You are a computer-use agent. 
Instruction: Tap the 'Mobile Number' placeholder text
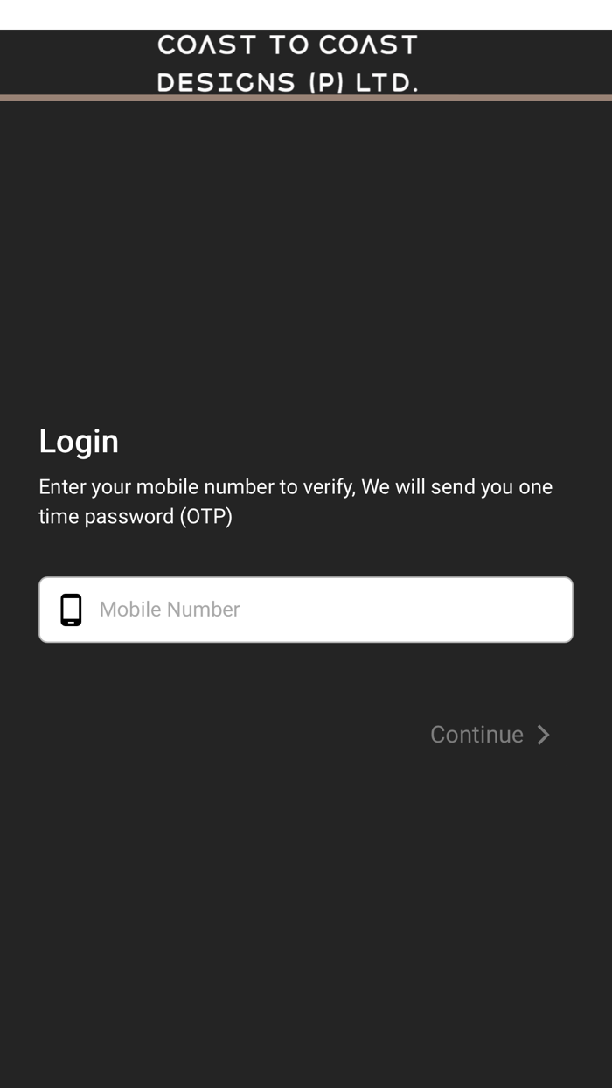[170, 610]
